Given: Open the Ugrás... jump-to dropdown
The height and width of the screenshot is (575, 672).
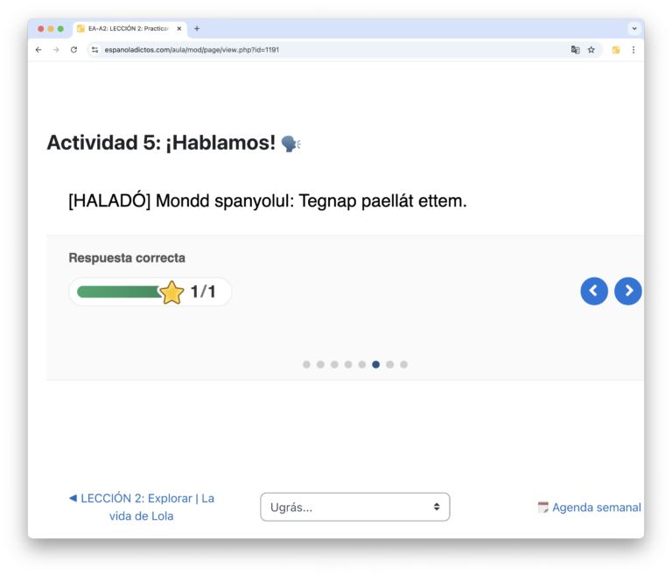Looking at the screenshot, I should point(355,507).
